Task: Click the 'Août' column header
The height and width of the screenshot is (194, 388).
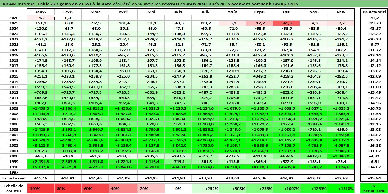Action: point(232,12)
